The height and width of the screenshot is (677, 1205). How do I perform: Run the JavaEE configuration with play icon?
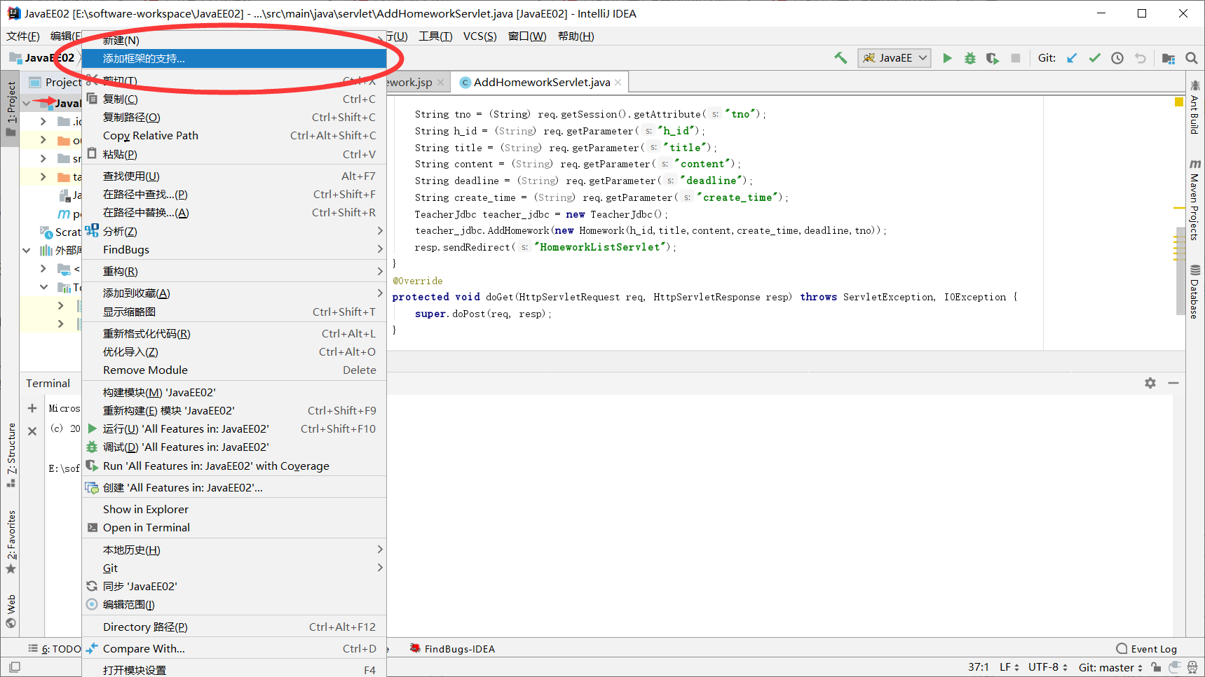947,58
